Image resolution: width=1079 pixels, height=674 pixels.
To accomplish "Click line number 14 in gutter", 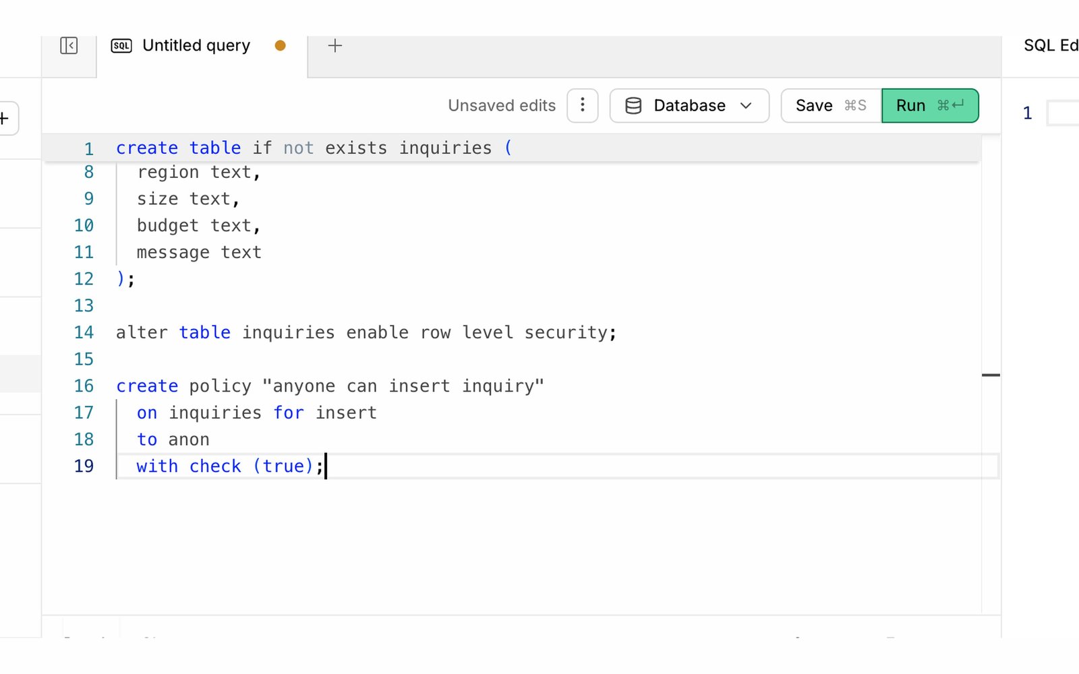I will [84, 332].
